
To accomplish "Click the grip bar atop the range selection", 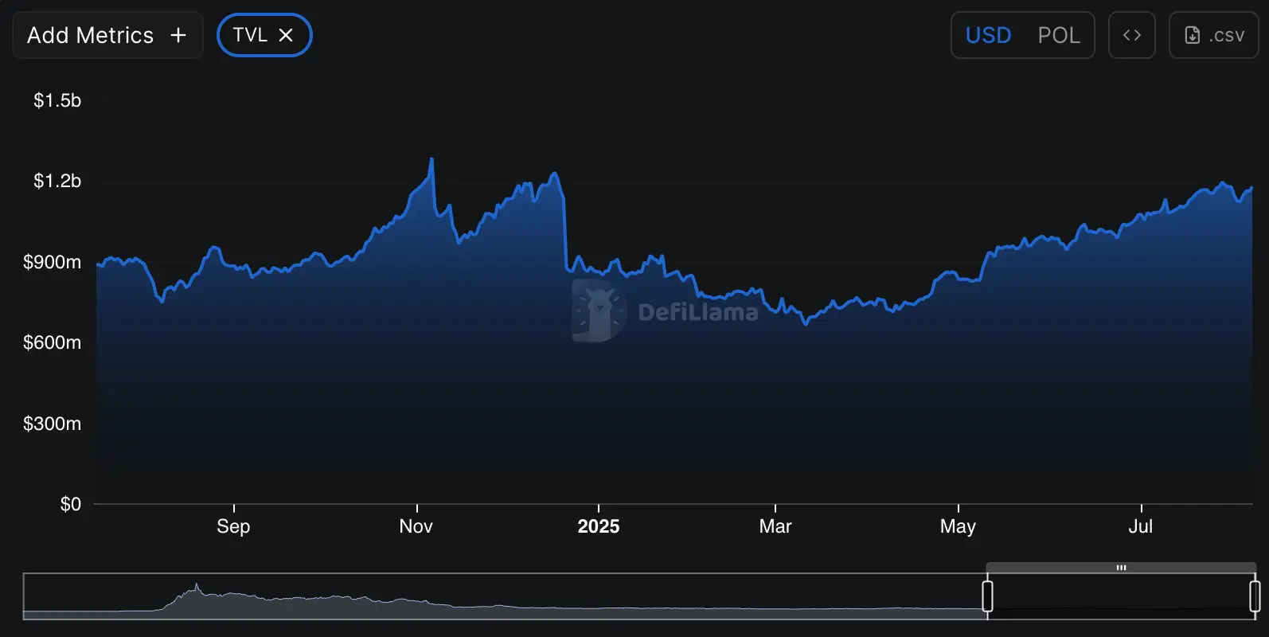I will 1121,568.
